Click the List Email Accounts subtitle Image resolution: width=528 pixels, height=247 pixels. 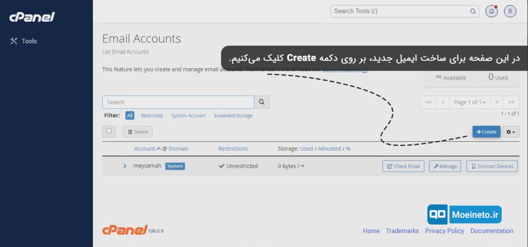125,52
